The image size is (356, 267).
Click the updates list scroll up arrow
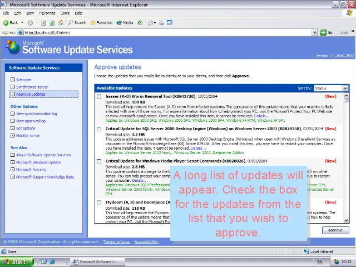pyautogui.click(x=346, y=95)
